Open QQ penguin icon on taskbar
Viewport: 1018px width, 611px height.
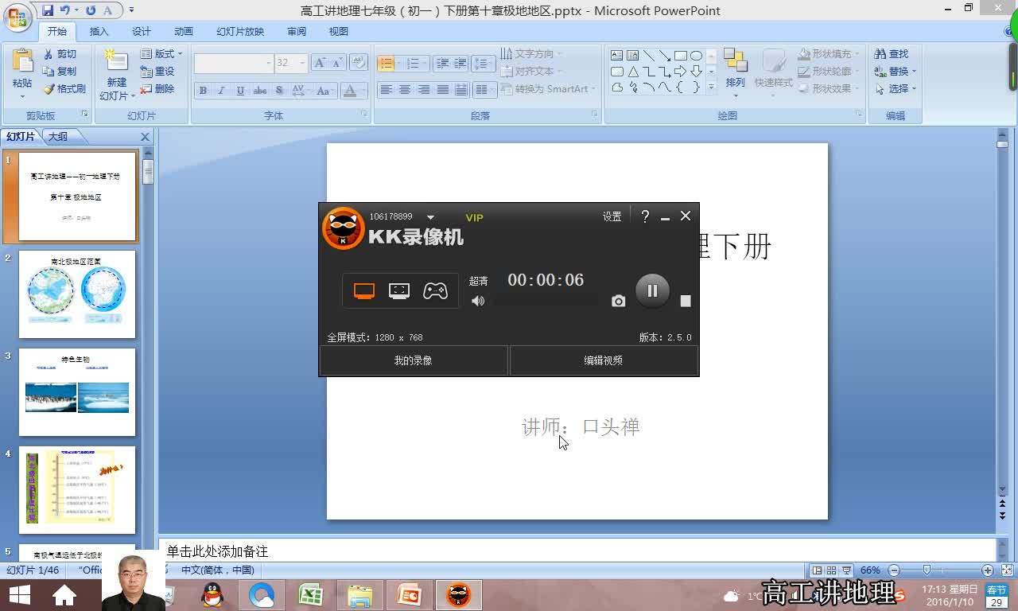[212, 595]
